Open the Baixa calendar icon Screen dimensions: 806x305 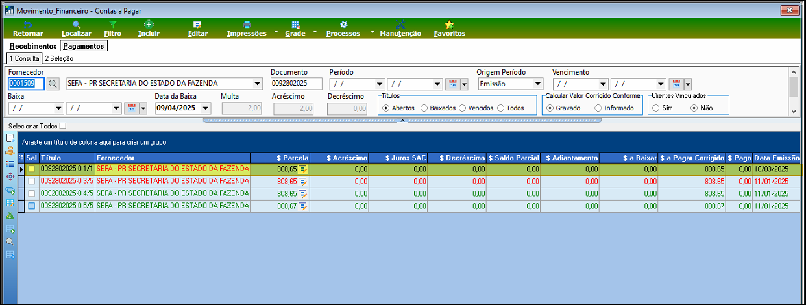pos(132,108)
